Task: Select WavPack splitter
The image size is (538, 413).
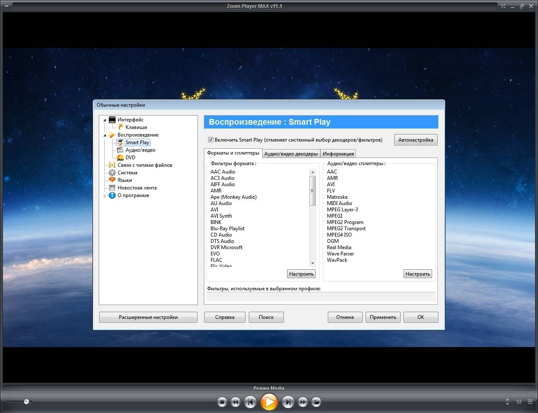Action: coord(337,260)
